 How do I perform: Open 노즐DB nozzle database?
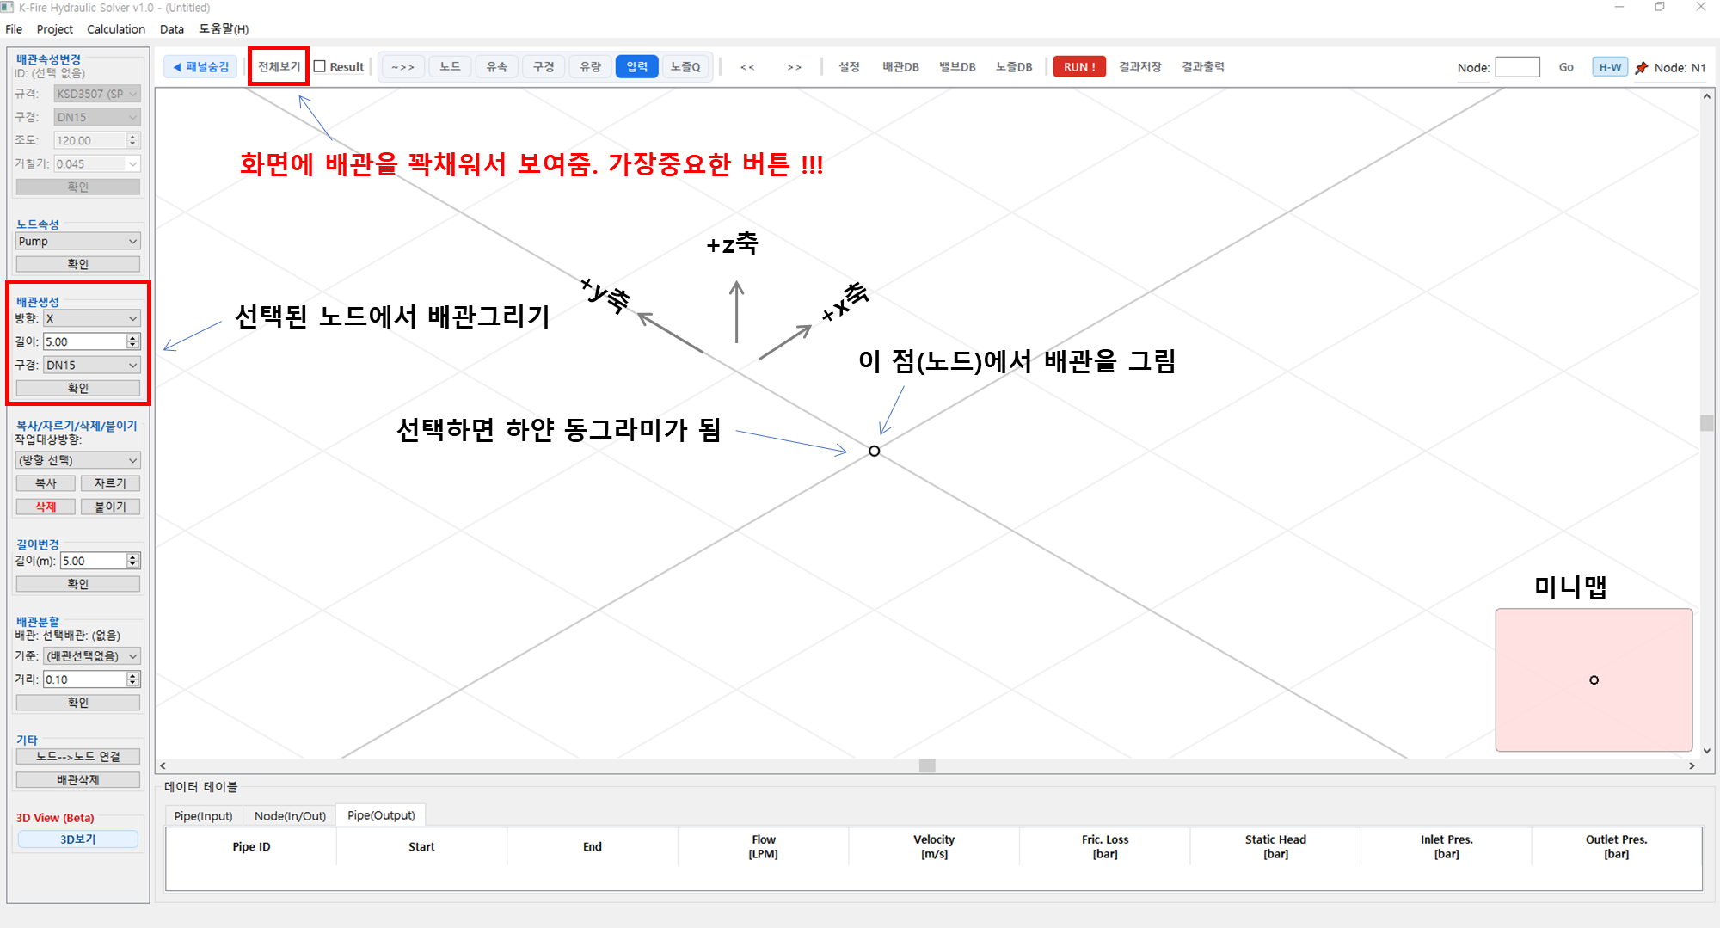pos(1014,67)
